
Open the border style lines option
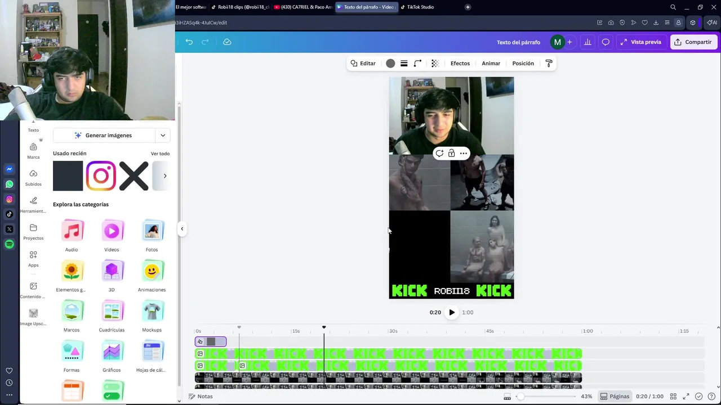[x=404, y=64]
